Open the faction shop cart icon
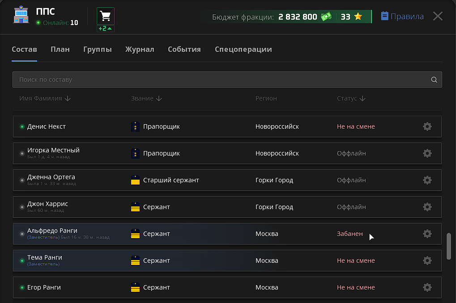The image size is (456, 303). [x=106, y=17]
